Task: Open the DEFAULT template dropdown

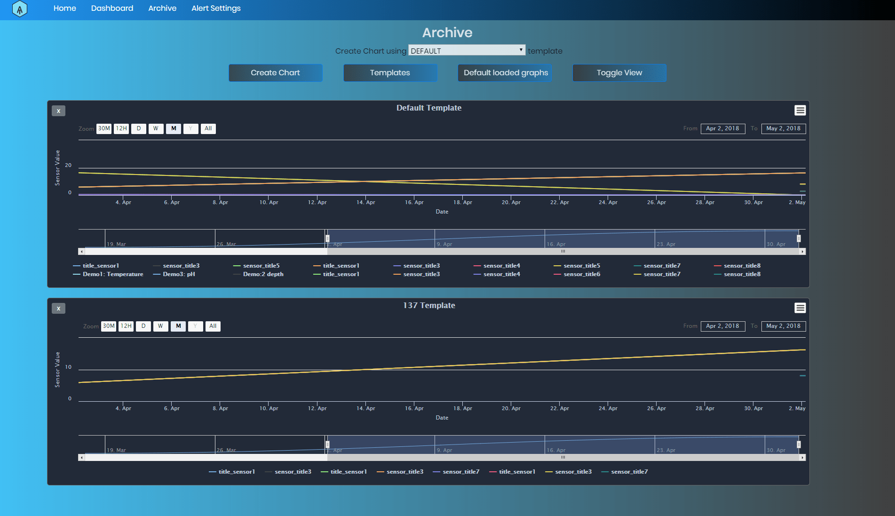Action: pos(466,50)
